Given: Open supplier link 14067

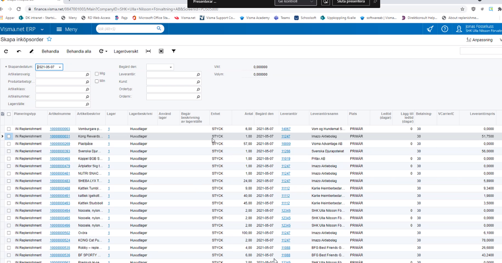Looking at the screenshot, I should 285,129.
